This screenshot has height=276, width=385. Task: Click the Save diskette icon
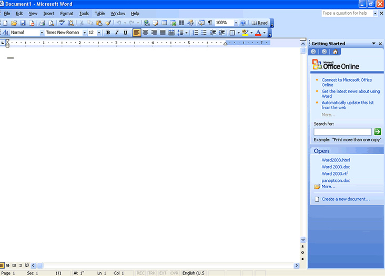(x=23, y=23)
